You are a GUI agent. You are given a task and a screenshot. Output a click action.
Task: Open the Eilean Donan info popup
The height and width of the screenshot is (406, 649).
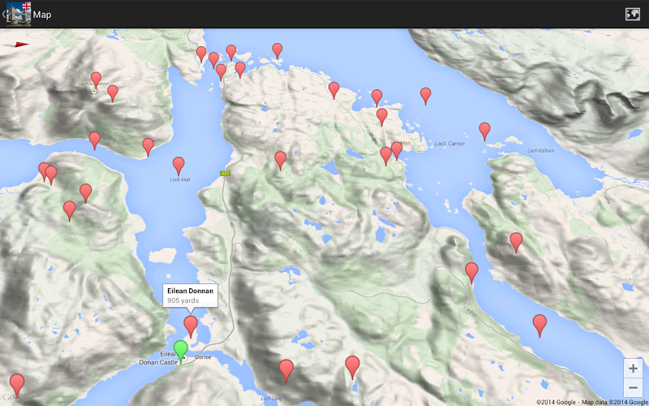191,296
